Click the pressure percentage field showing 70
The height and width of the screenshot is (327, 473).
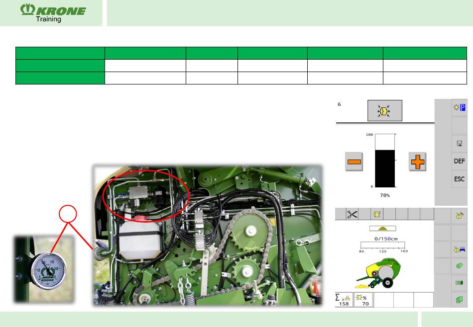click(x=363, y=300)
